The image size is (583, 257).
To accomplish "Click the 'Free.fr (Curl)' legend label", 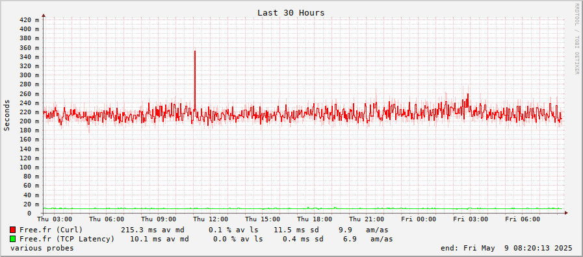I will [x=51, y=230].
